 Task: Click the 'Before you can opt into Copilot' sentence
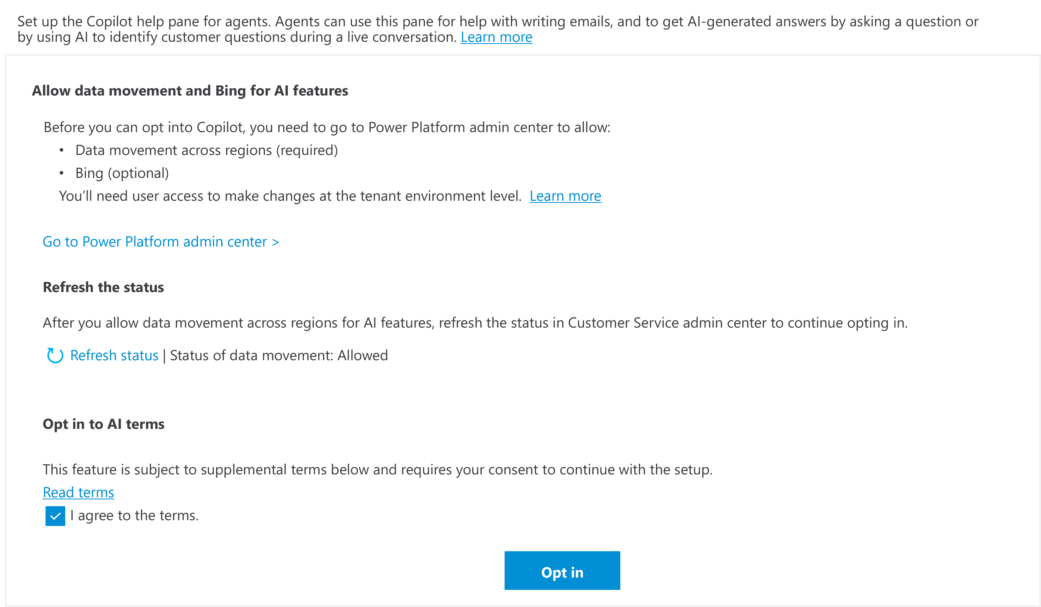(x=326, y=127)
